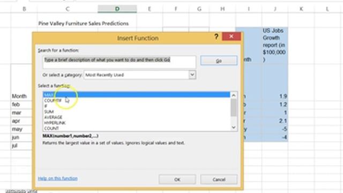Select IF in the function list
Viewport: 343px width, 193px height.
tap(136, 106)
